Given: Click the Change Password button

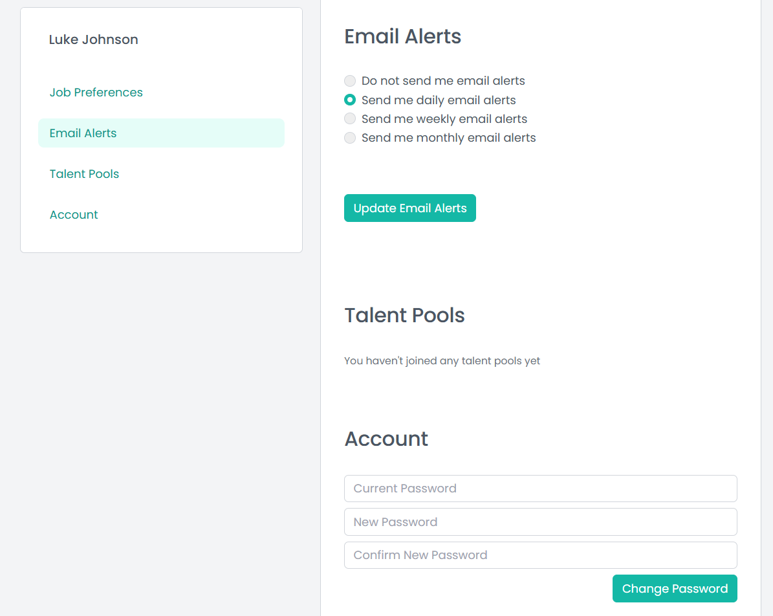Looking at the screenshot, I should 675,589.
